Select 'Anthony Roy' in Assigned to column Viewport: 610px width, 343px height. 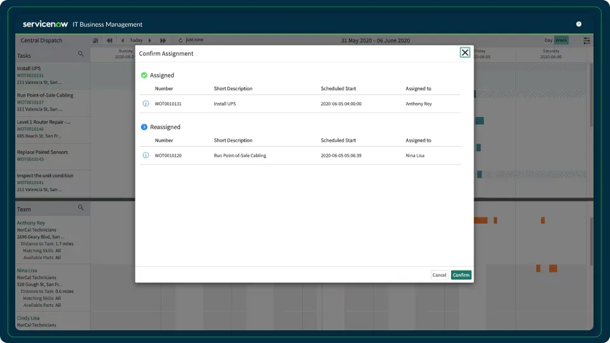[x=419, y=104]
